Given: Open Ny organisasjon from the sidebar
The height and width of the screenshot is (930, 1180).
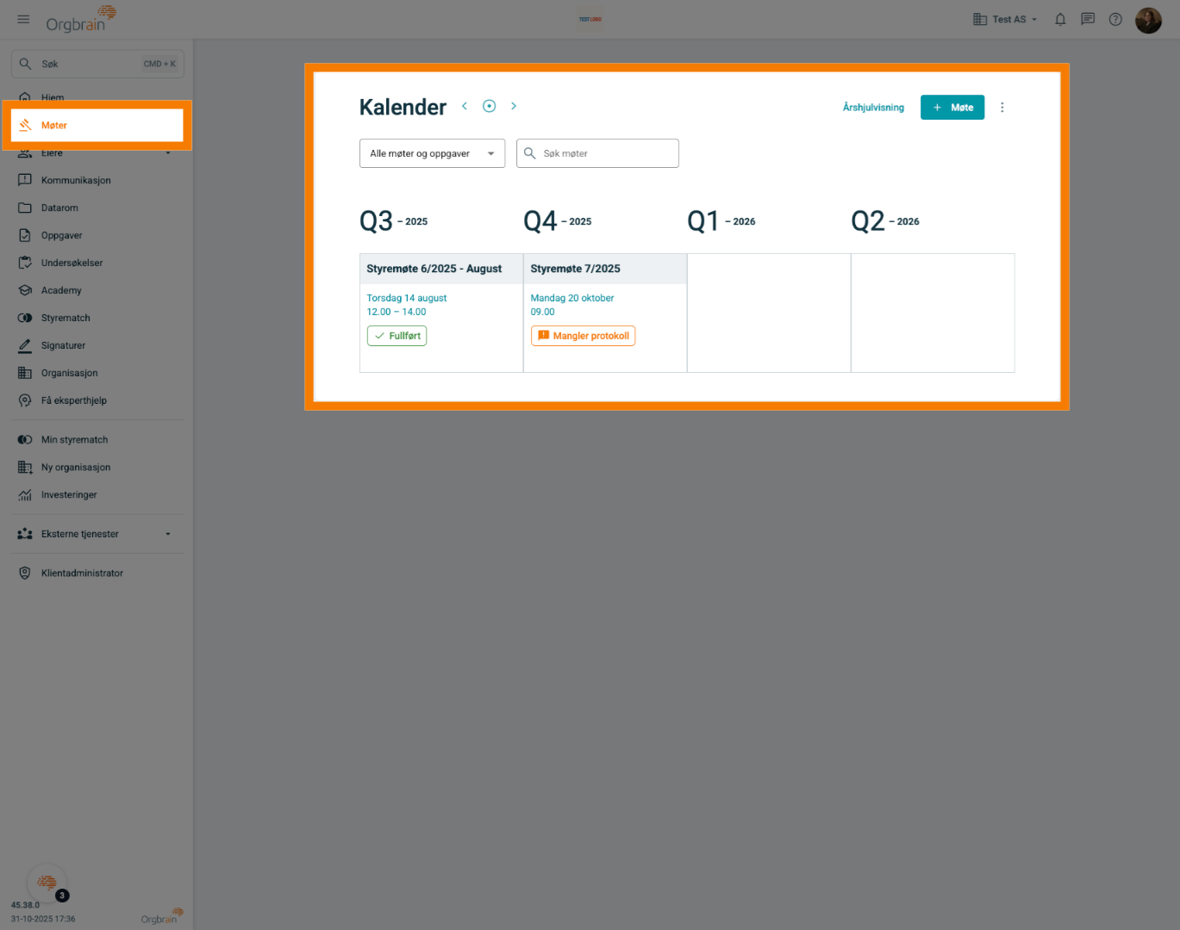Looking at the screenshot, I should pyautogui.click(x=97, y=468).
